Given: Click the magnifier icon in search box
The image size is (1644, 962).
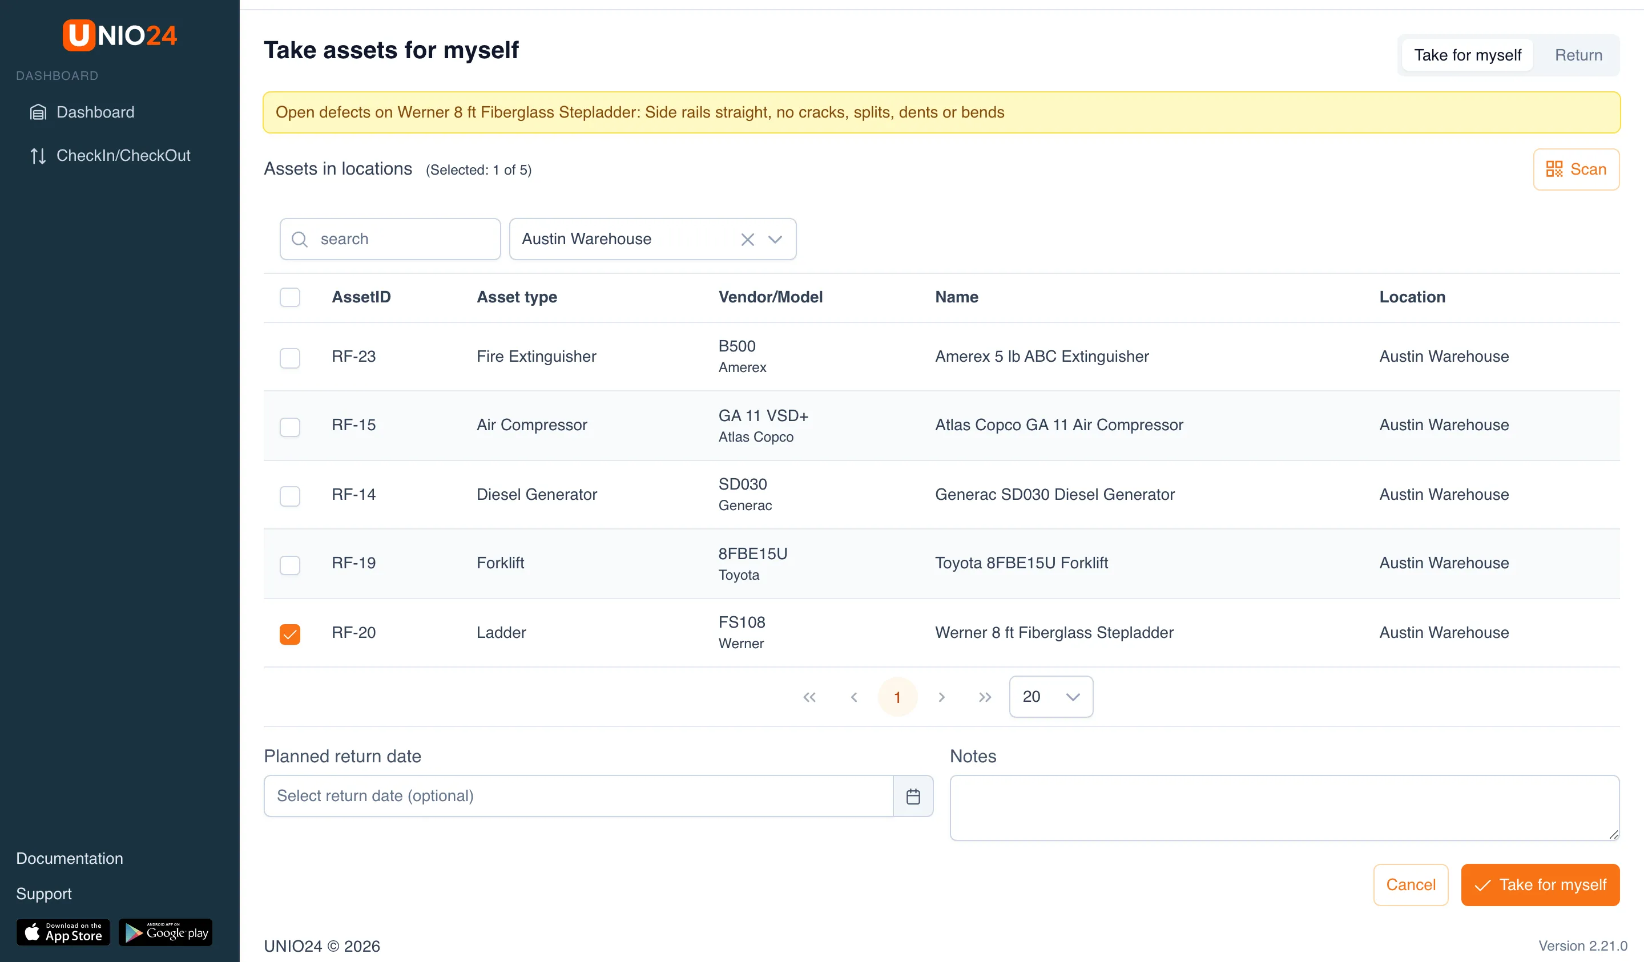Looking at the screenshot, I should pos(300,239).
